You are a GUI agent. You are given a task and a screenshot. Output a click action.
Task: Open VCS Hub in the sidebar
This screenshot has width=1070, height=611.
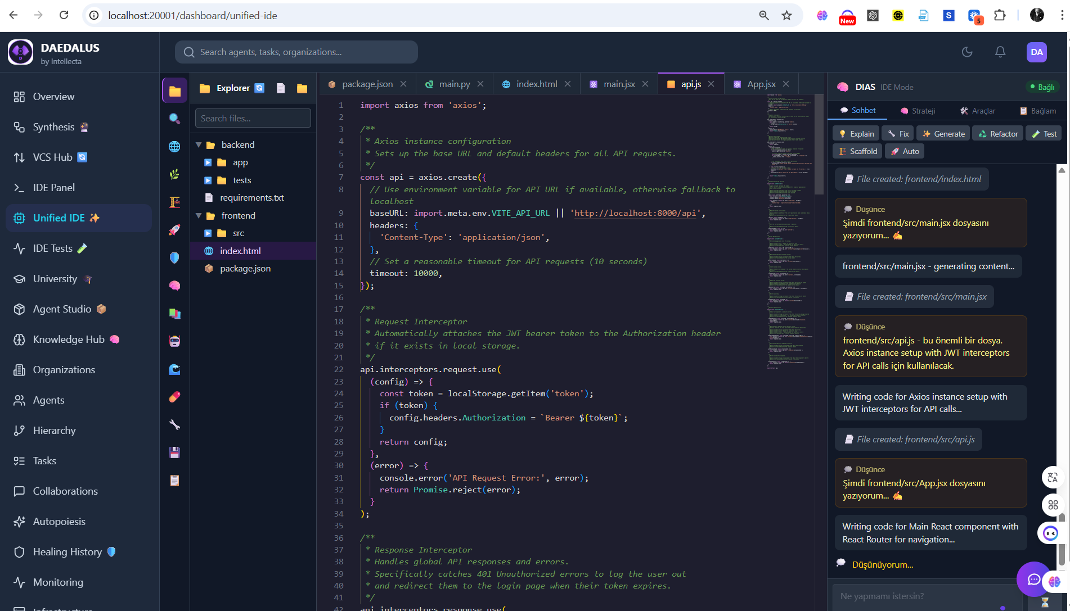(79, 157)
